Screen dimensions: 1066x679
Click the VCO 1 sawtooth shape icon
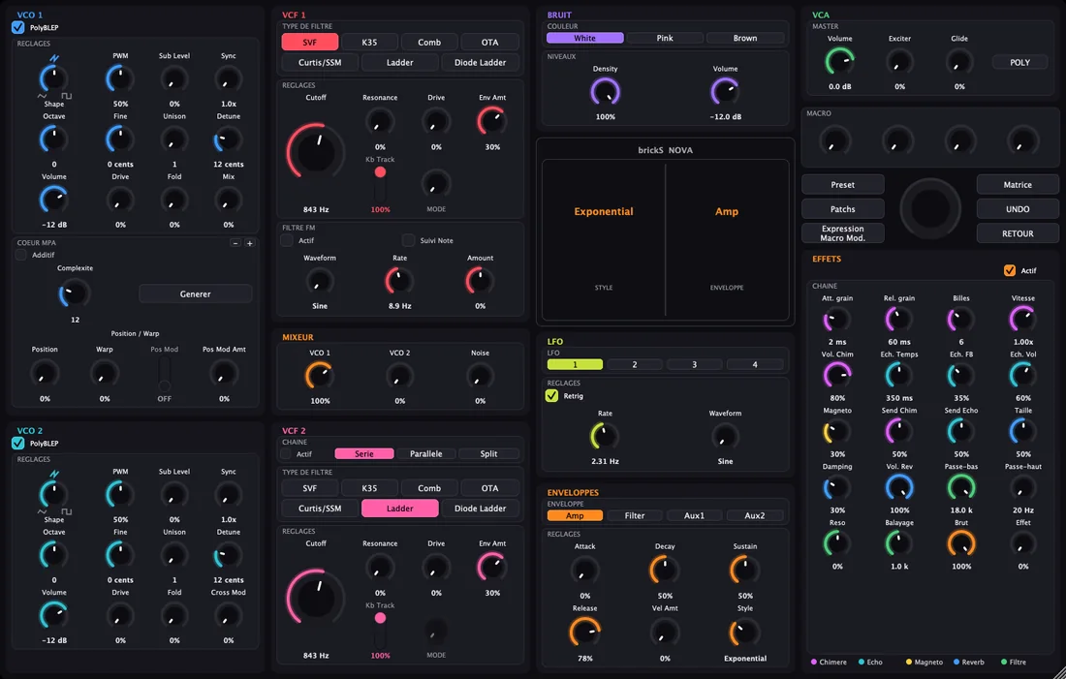(x=54, y=58)
